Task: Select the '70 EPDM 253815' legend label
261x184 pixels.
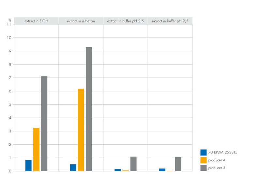Action: click(223, 152)
